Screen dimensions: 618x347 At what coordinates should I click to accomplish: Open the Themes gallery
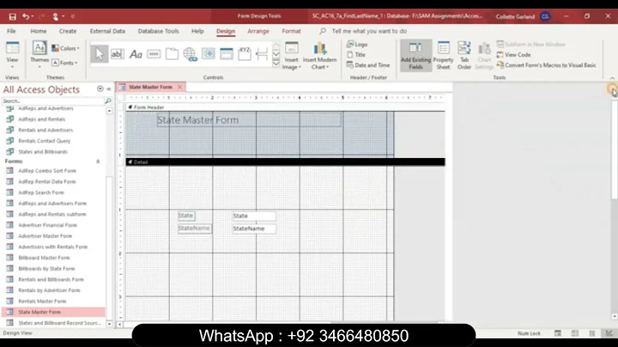click(x=39, y=55)
